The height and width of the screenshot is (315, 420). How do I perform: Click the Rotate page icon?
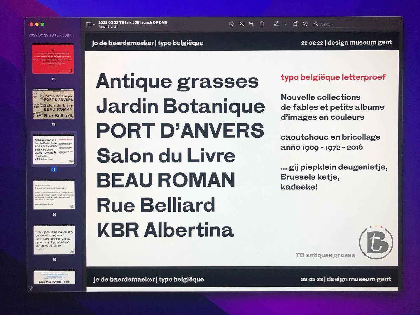pos(295,24)
